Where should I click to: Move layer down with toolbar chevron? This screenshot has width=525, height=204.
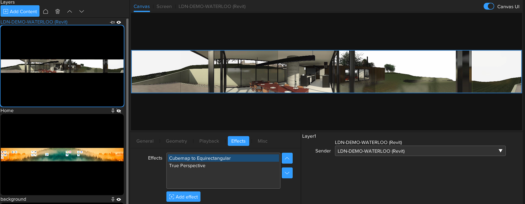coord(81,11)
